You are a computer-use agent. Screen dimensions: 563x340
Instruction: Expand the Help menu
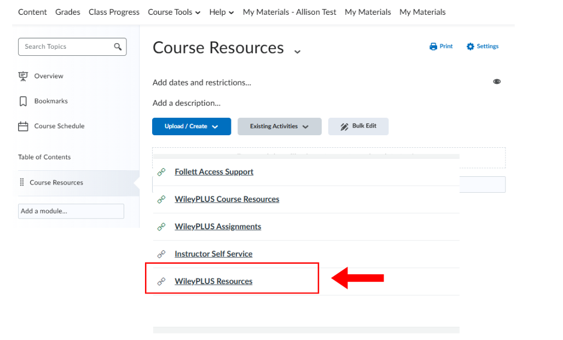click(222, 12)
